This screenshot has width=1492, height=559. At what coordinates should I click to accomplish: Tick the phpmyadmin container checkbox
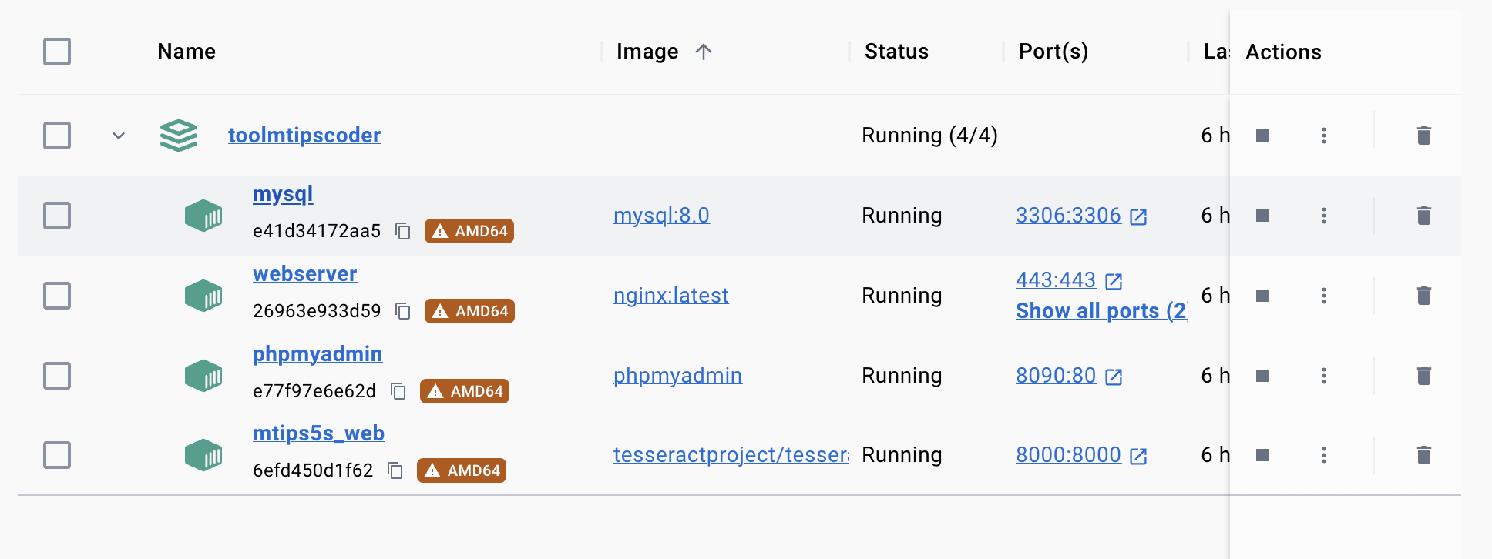57,376
